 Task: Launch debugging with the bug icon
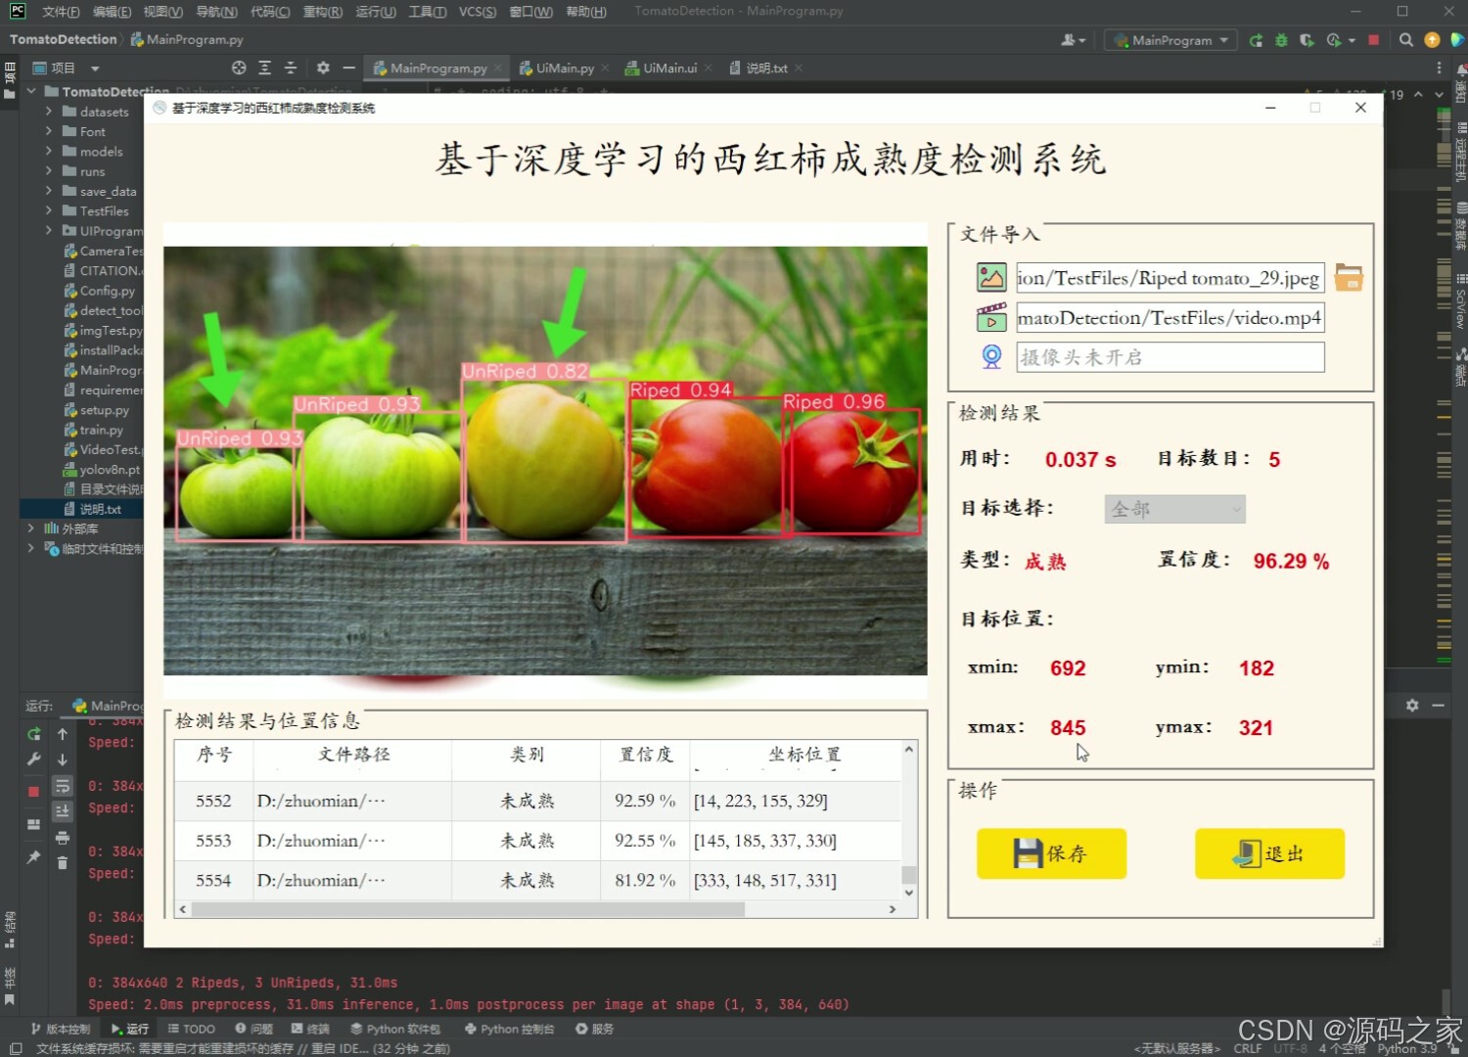[1281, 39]
